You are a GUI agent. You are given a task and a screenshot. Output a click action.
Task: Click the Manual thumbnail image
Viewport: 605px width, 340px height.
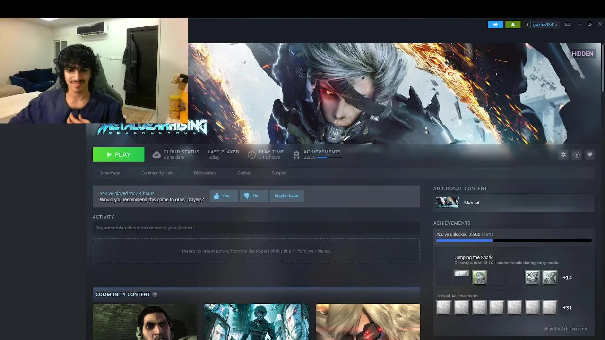pos(447,203)
